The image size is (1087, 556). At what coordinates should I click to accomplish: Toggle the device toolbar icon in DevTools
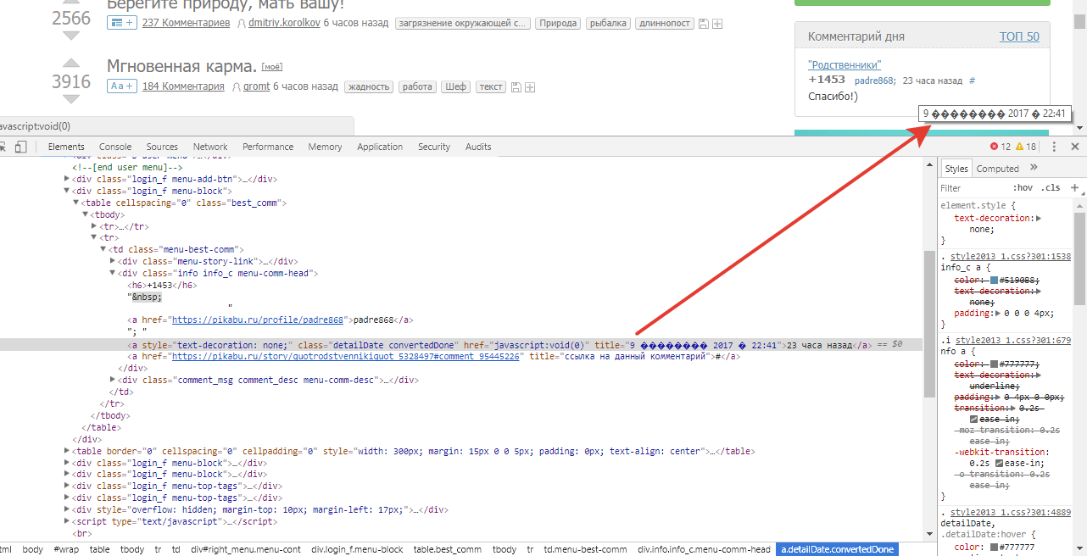pyautogui.click(x=20, y=147)
